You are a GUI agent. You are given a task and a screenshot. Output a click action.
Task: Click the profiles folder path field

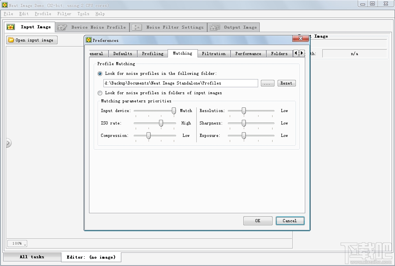(x=181, y=83)
